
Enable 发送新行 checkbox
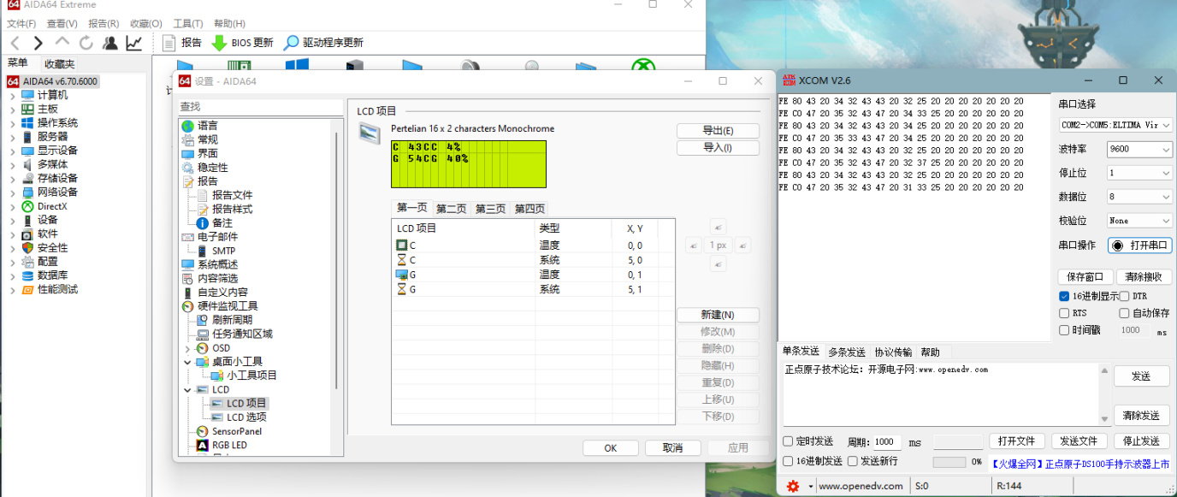click(852, 461)
